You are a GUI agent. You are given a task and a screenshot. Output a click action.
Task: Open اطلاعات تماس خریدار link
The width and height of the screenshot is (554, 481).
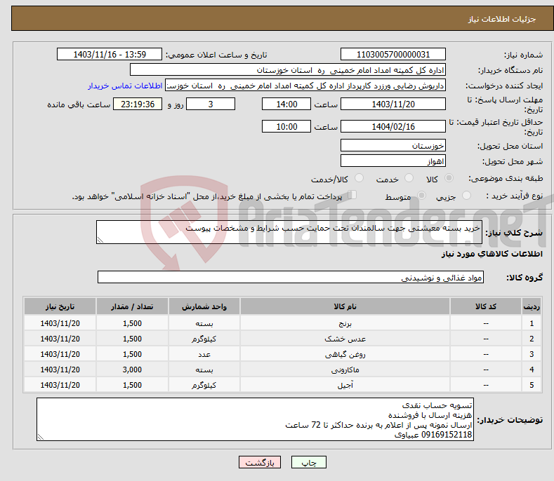(125, 86)
